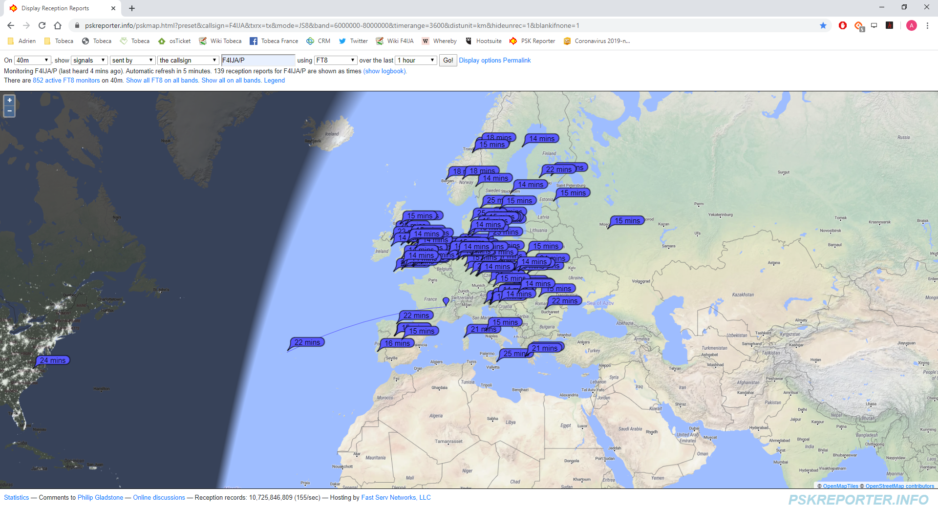The width and height of the screenshot is (938, 508).
Task: Click the transmitter location pin in France
Action: click(x=446, y=301)
